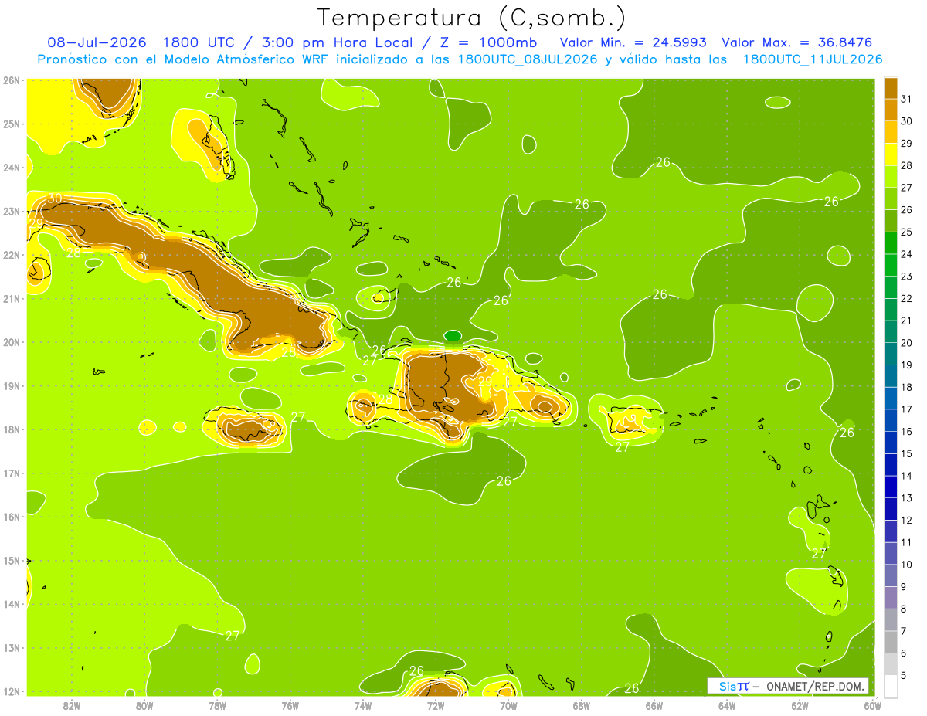Click the "18N" latitude axis label
The image size is (927, 716).
(11, 429)
